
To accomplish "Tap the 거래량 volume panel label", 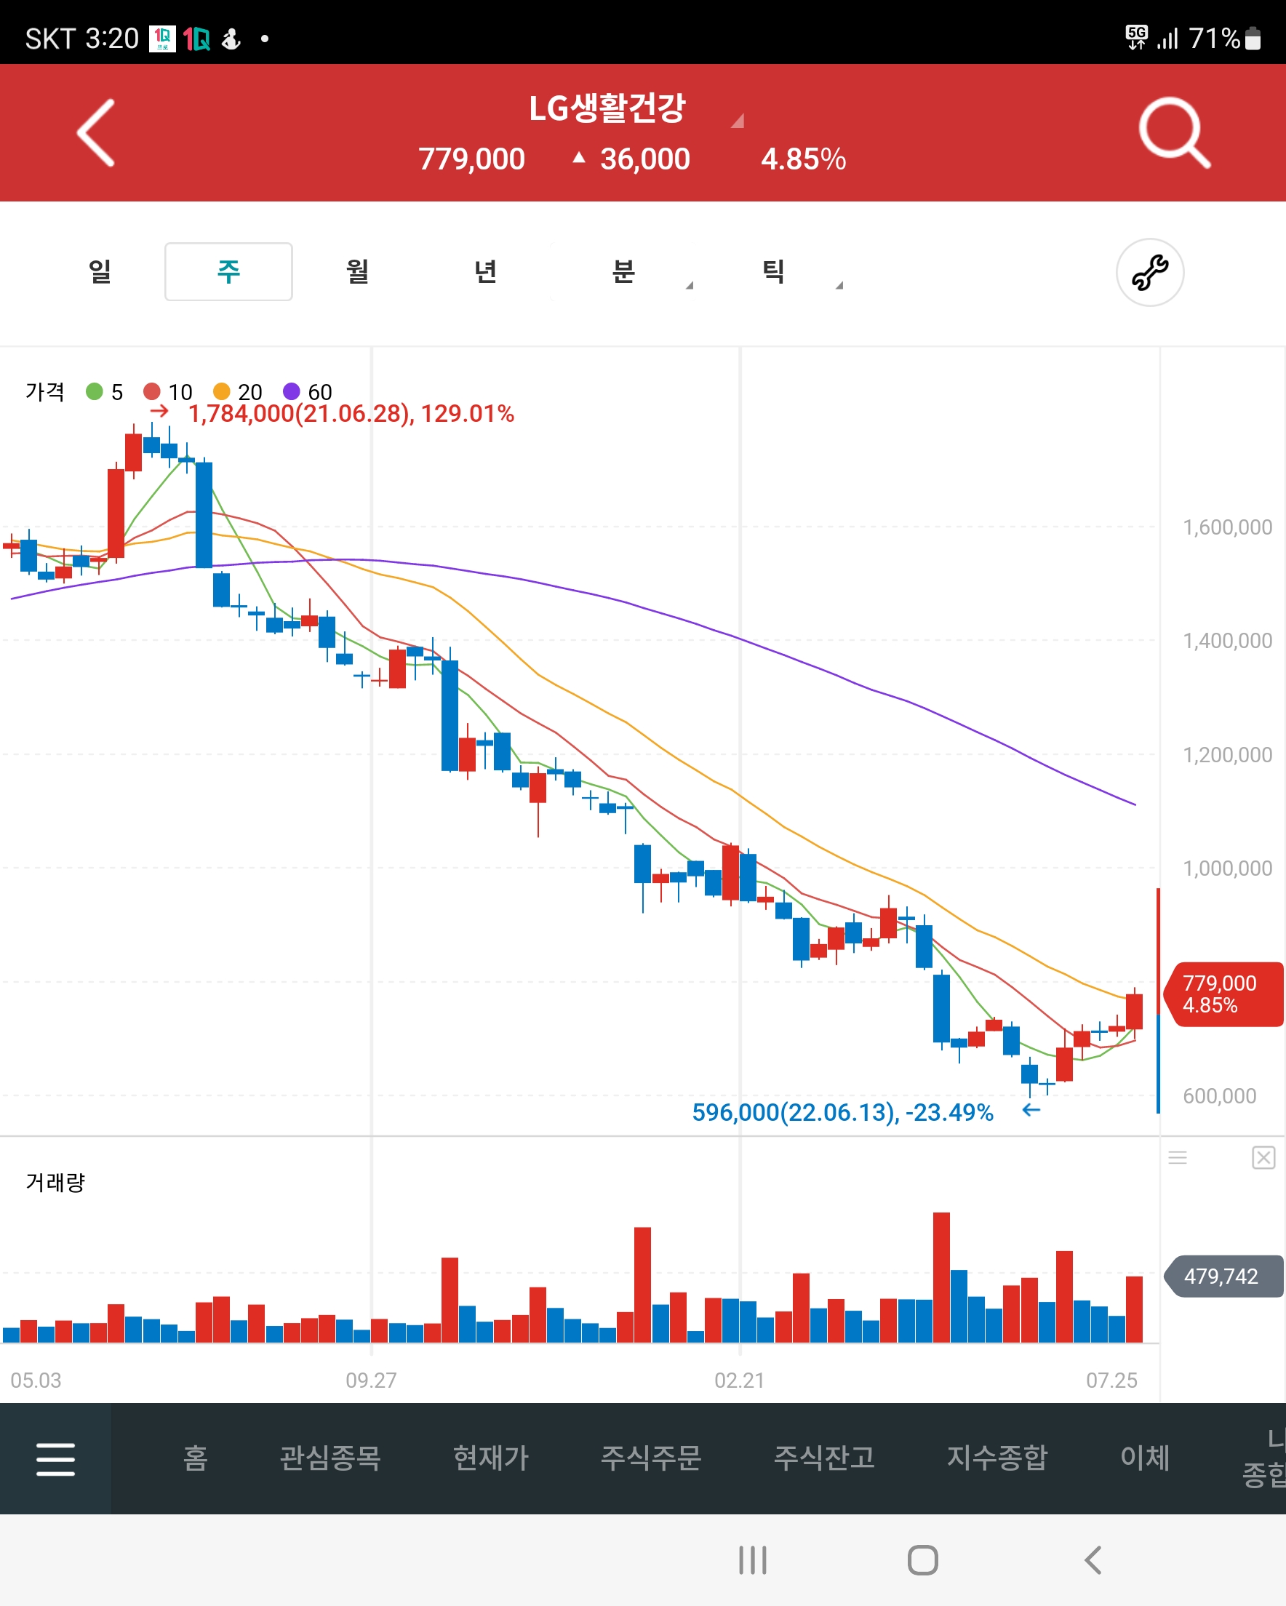I will pos(56,1182).
